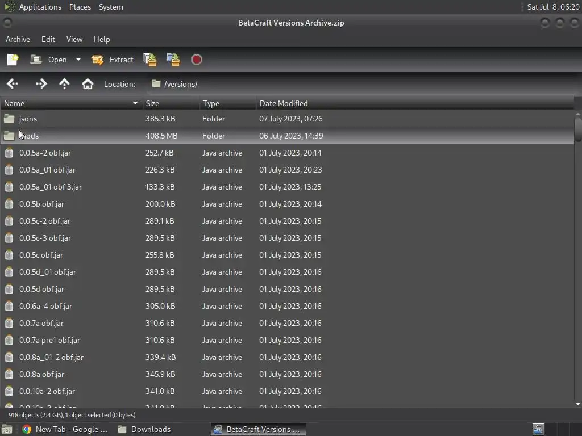This screenshot has width=582, height=436.
Task: Select the 0.0.5c obf.jar file icon
Action: [9, 255]
